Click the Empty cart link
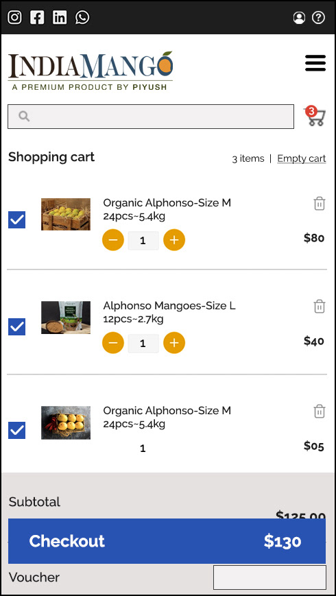336x596 pixels. click(x=302, y=158)
